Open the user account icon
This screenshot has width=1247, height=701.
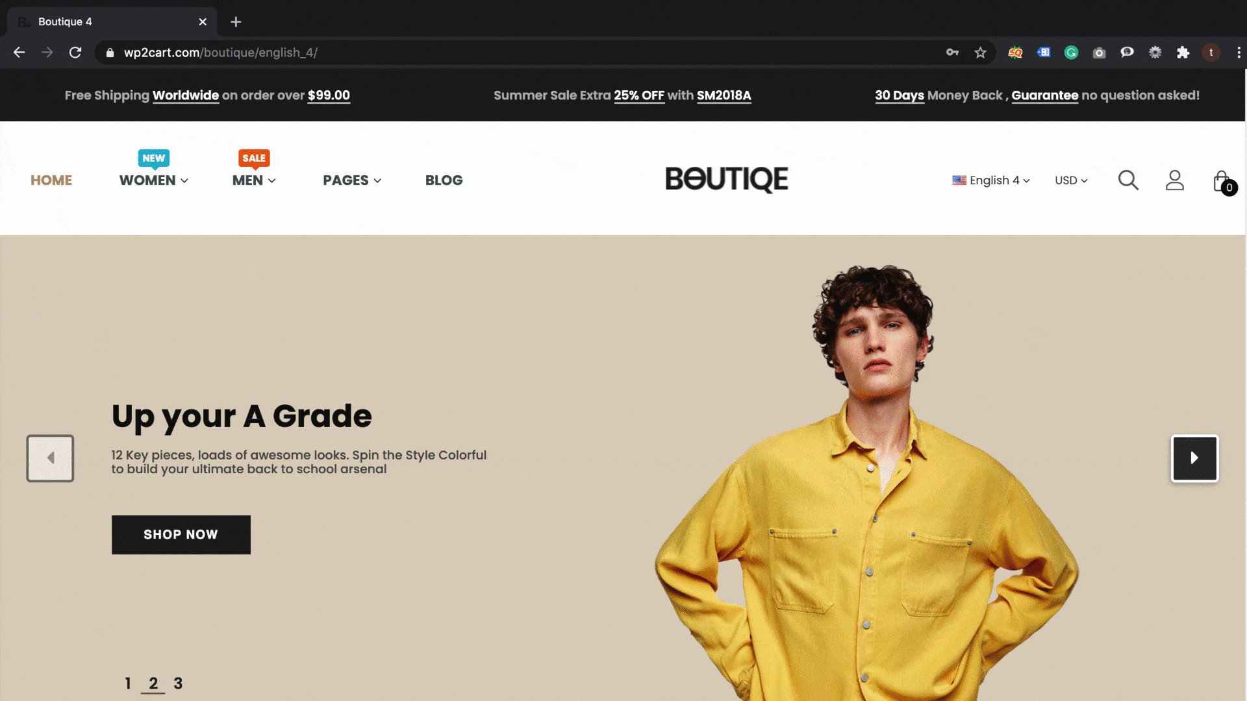[1175, 180]
